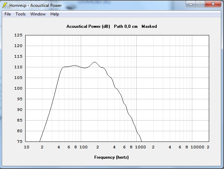This screenshot has height=169, width=224.
Task: Click the 1000 Hz x-axis label
Action: coord(140,147)
